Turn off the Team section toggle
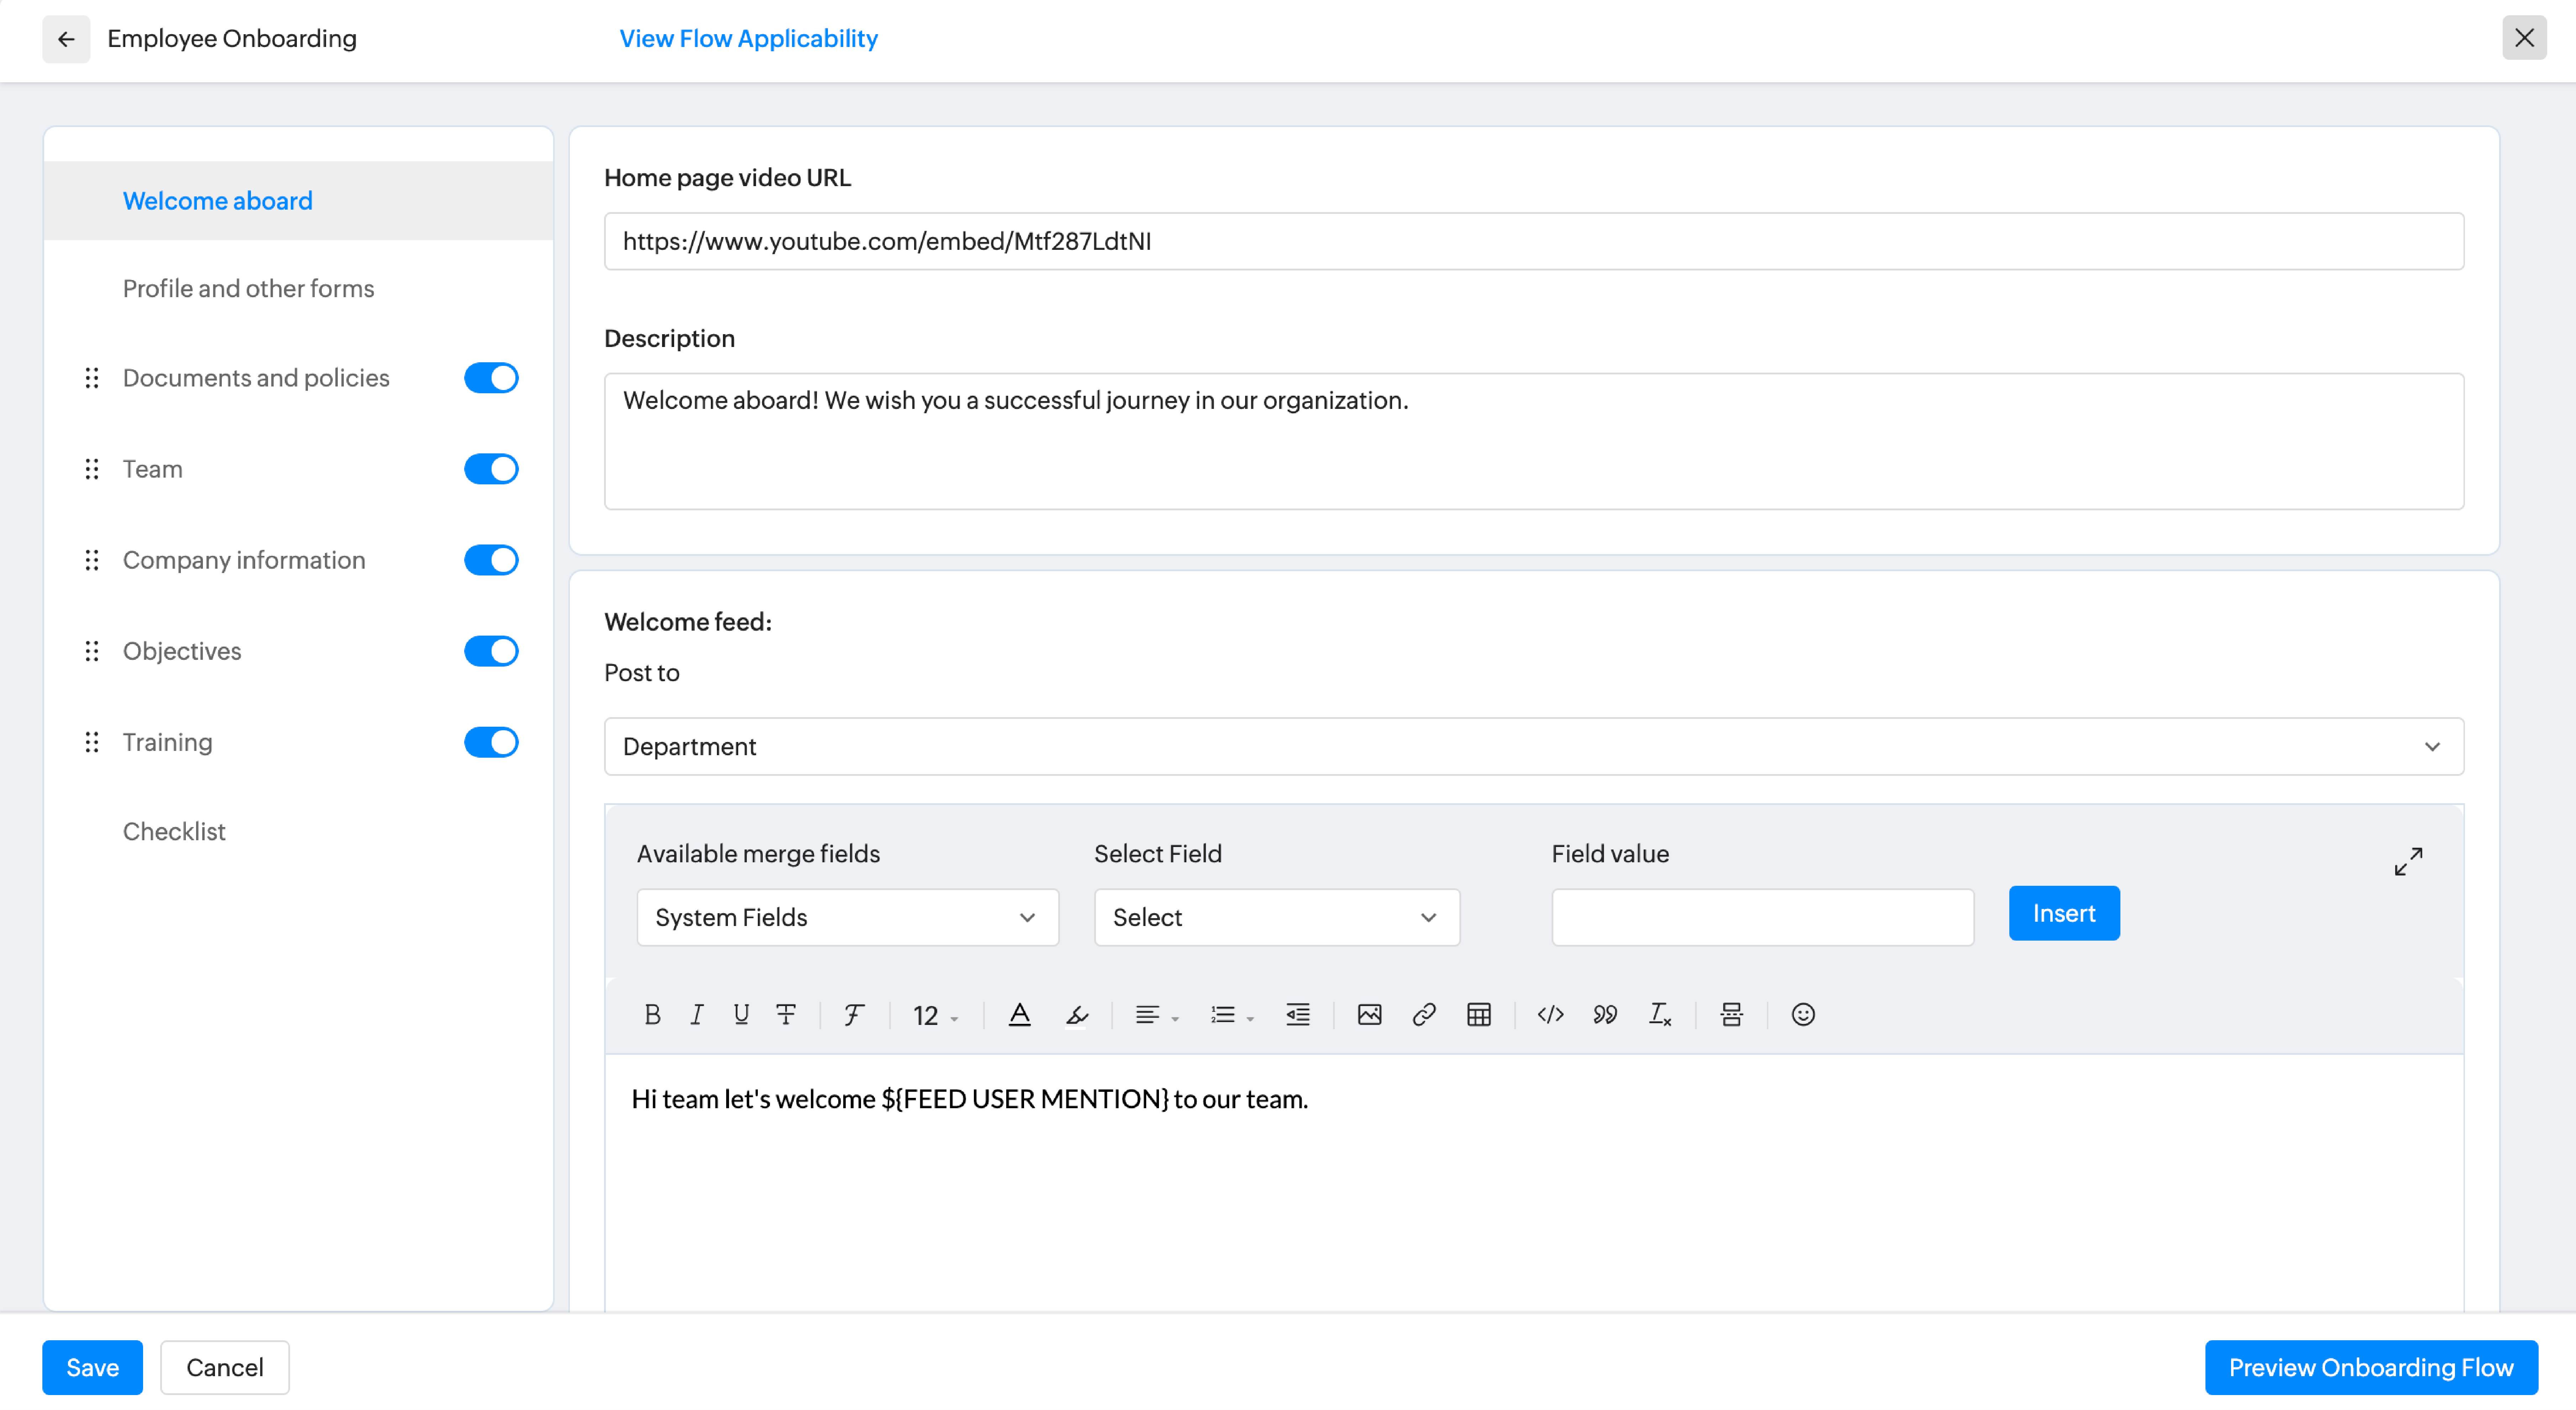This screenshot has height=1410, width=2576. [x=491, y=469]
